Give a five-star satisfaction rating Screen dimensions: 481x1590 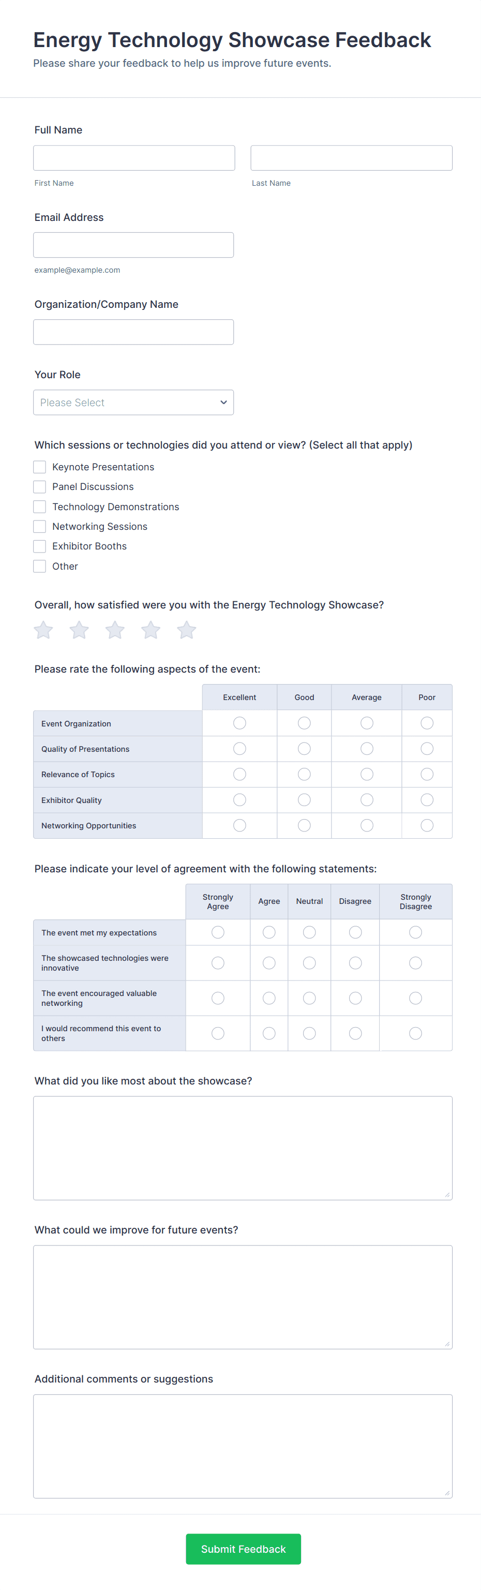point(186,630)
